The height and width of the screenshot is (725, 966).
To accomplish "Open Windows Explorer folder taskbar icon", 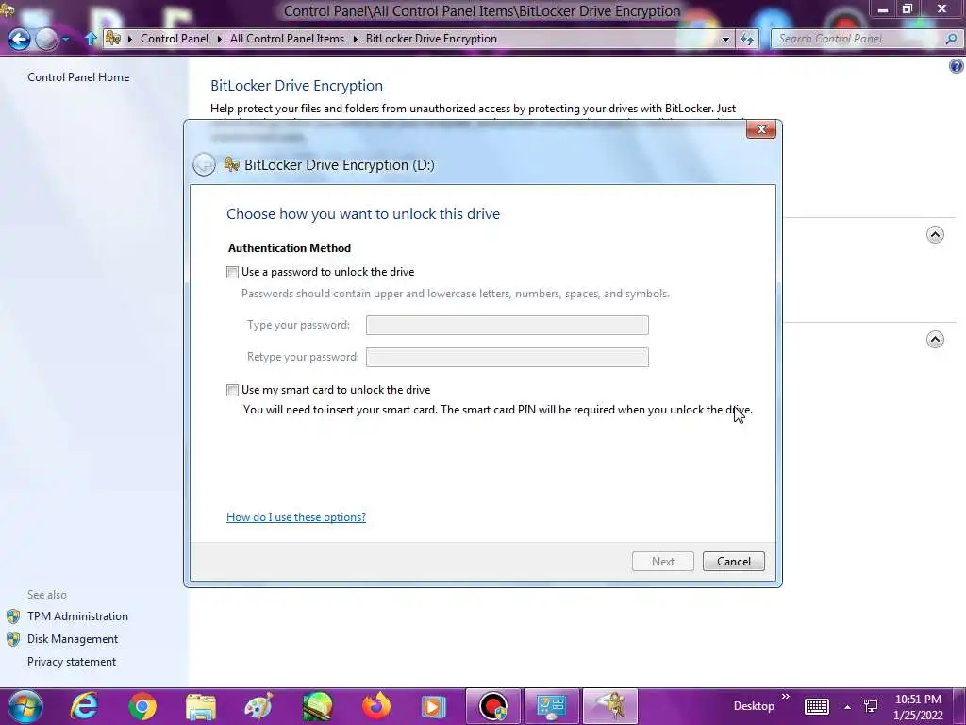I will coord(201,707).
